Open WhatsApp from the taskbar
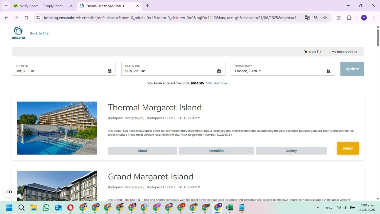380x214 pixels. click(x=46, y=208)
